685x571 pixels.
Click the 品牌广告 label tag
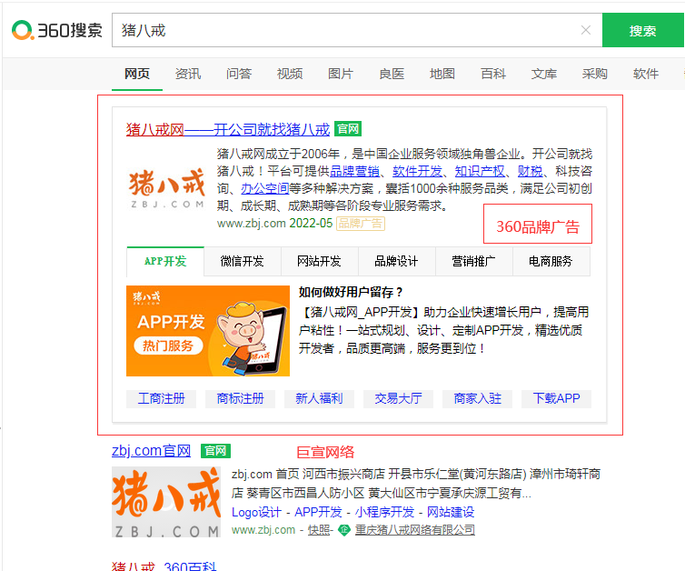(x=361, y=224)
